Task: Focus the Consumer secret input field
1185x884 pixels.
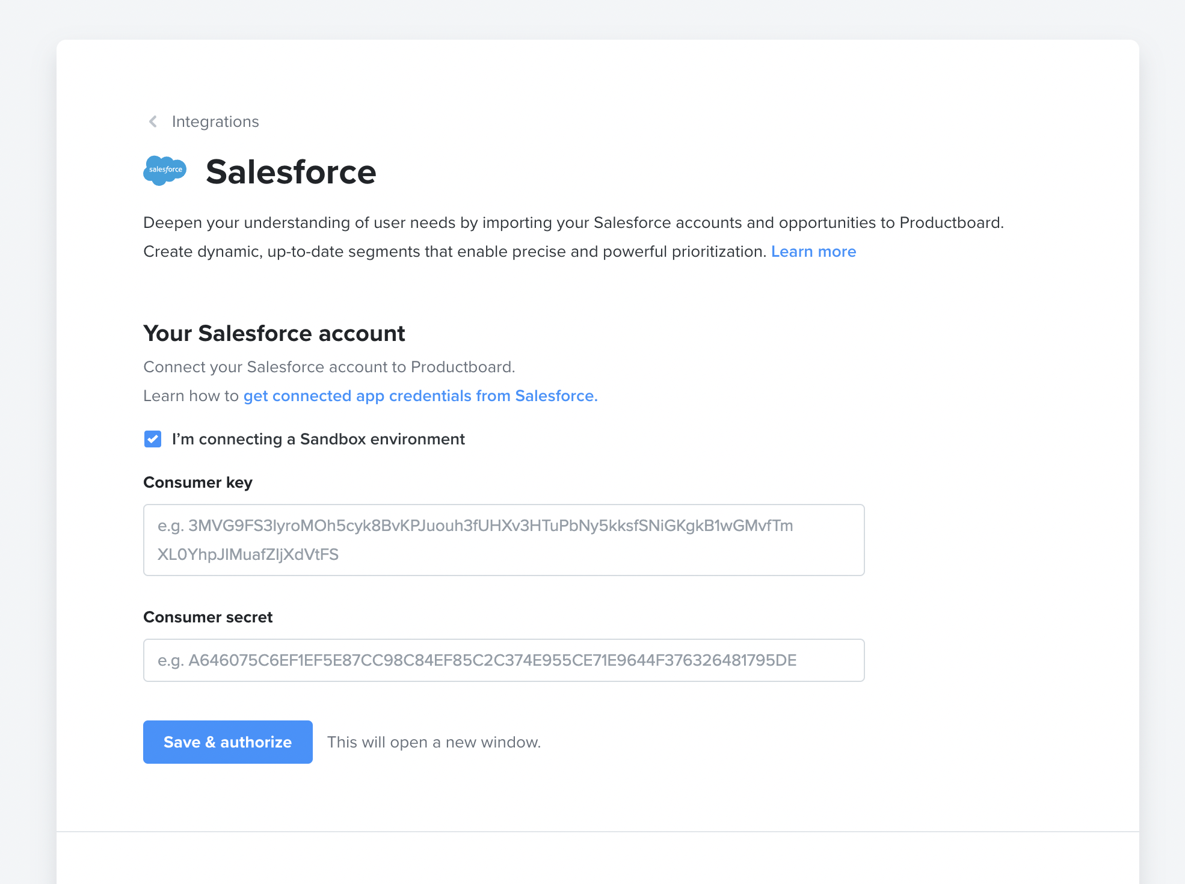Action: [504, 660]
